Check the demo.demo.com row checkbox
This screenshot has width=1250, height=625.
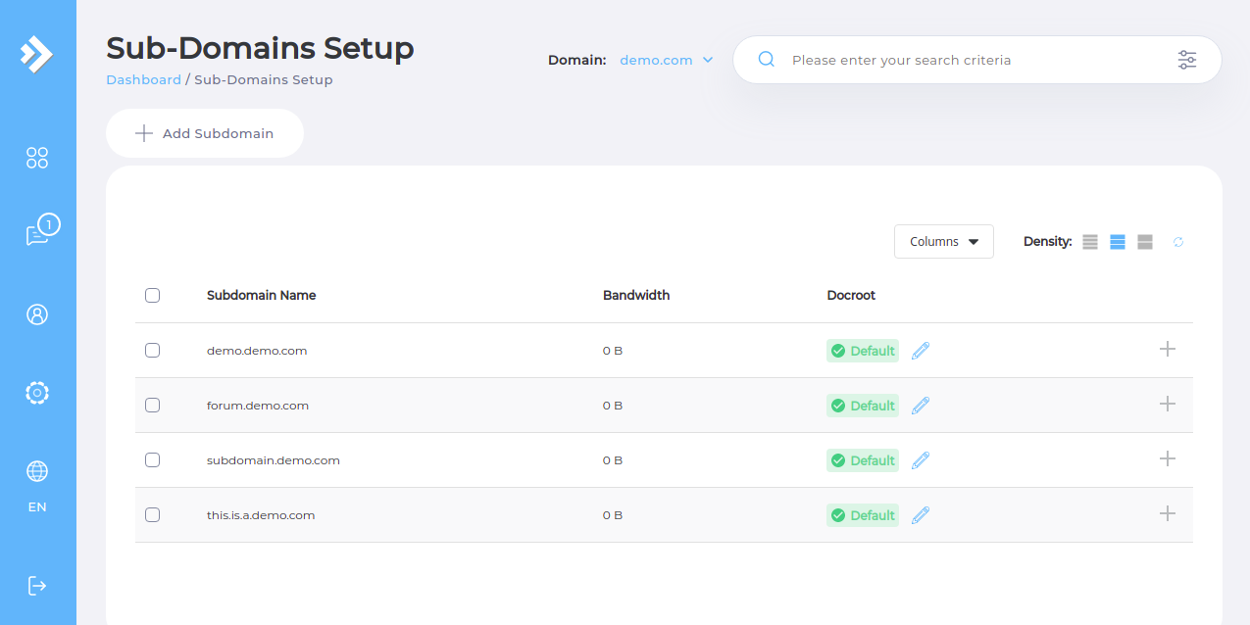[152, 350]
